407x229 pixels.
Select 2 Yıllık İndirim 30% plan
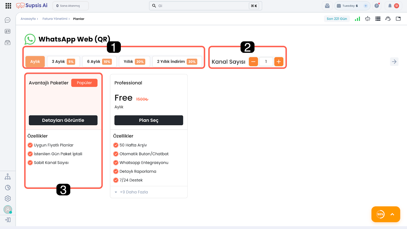click(177, 62)
